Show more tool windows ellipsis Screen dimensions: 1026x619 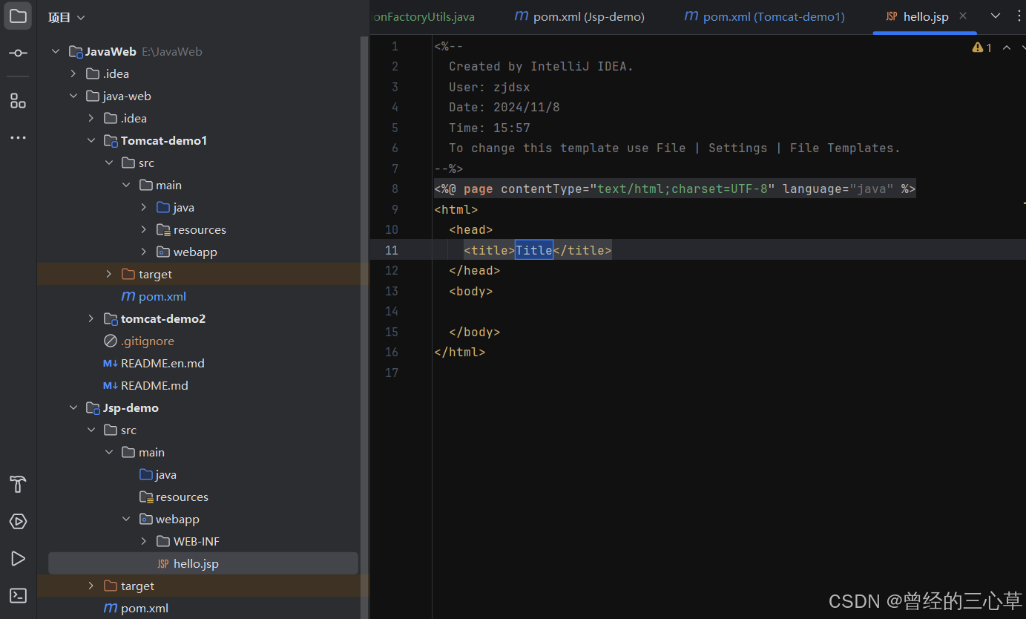click(18, 138)
